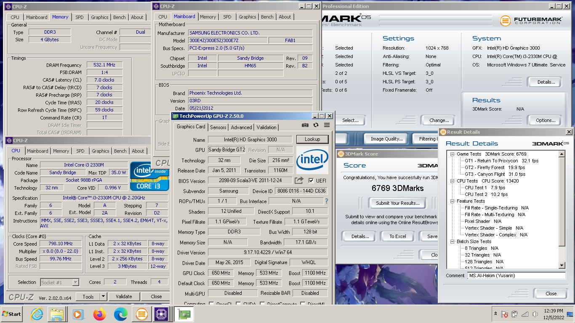The image size is (575, 323).
Task: Open Graphics tab in CPU-Z Mainboard window
Action: (x=248, y=17)
